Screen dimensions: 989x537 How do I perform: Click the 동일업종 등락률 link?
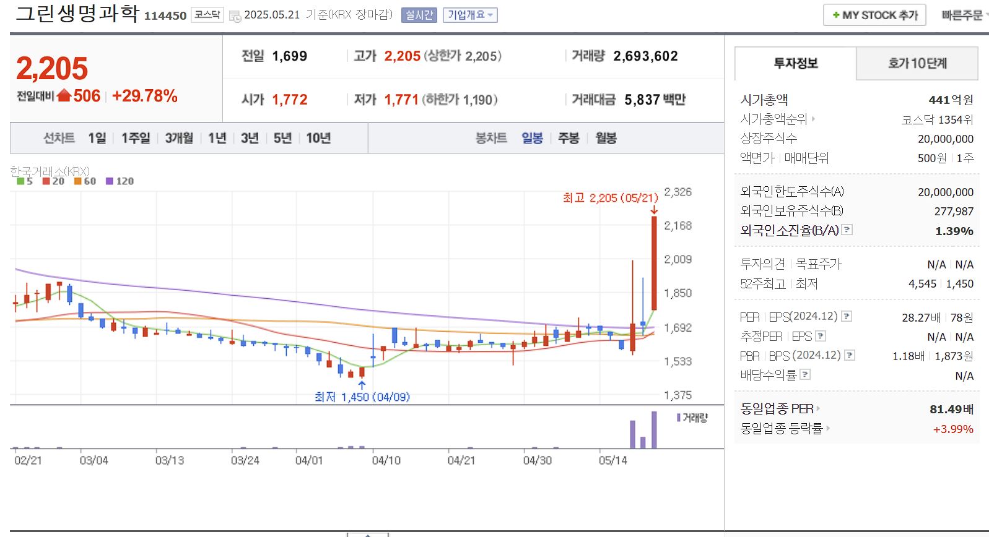coord(782,427)
